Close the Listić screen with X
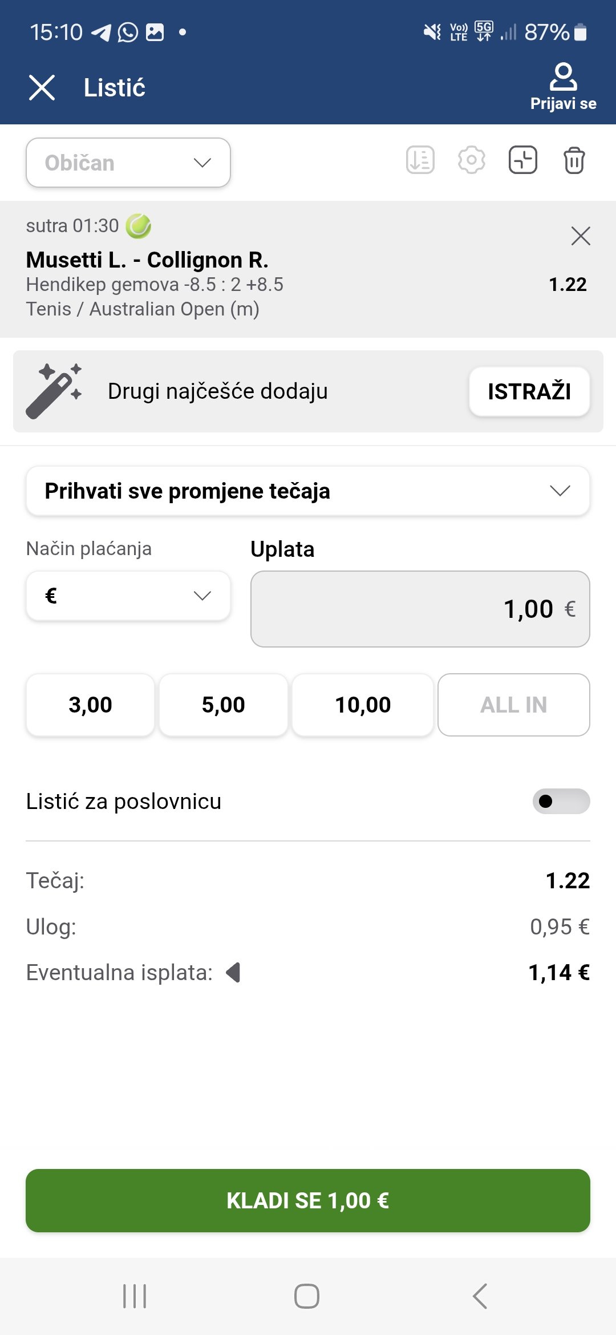Screen dimensions: 616x1335 (42, 88)
